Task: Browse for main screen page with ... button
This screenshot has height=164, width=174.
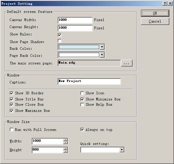Action: click(x=127, y=63)
